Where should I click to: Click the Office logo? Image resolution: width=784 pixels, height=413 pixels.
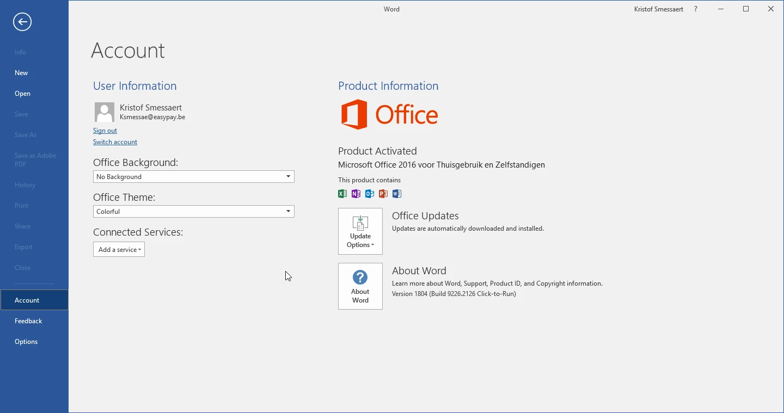389,114
